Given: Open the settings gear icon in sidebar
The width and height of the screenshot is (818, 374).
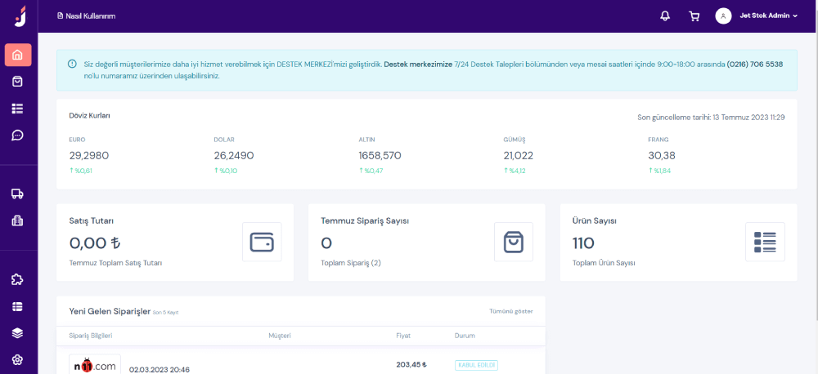Looking at the screenshot, I should 18,359.
